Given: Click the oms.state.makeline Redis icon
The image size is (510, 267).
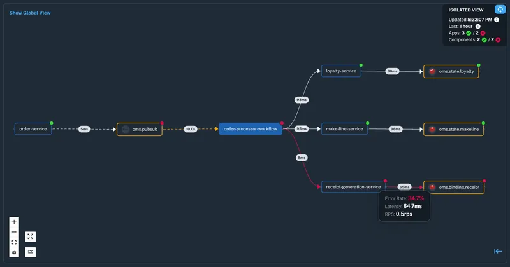Looking at the screenshot, I should pyautogui.click(x=432, y=130).
